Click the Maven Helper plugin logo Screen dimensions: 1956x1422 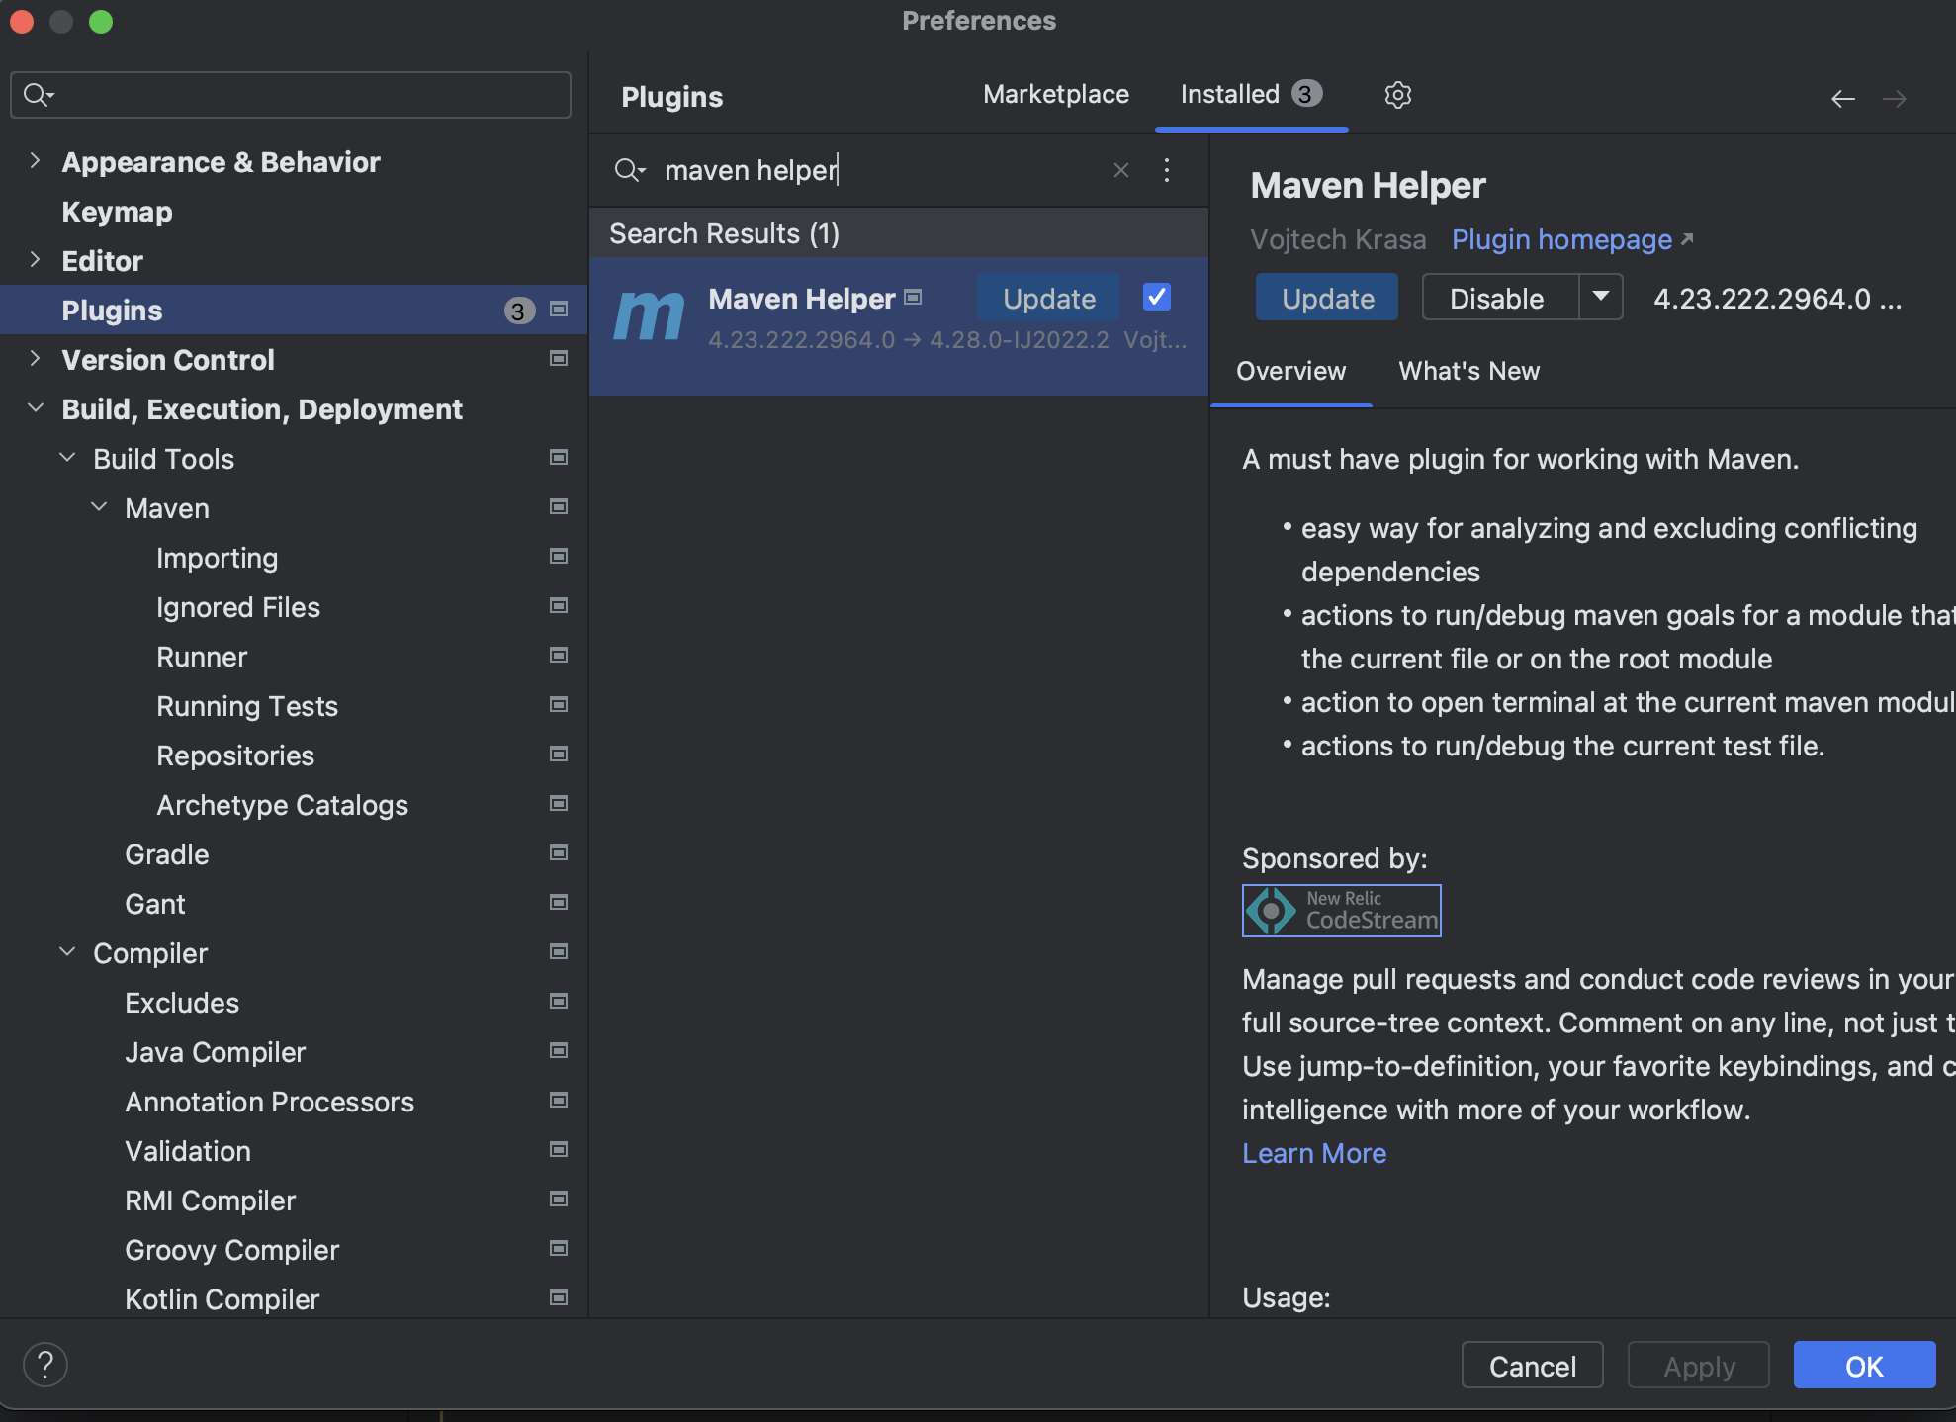pyautogui.click(x=649, y=316)
